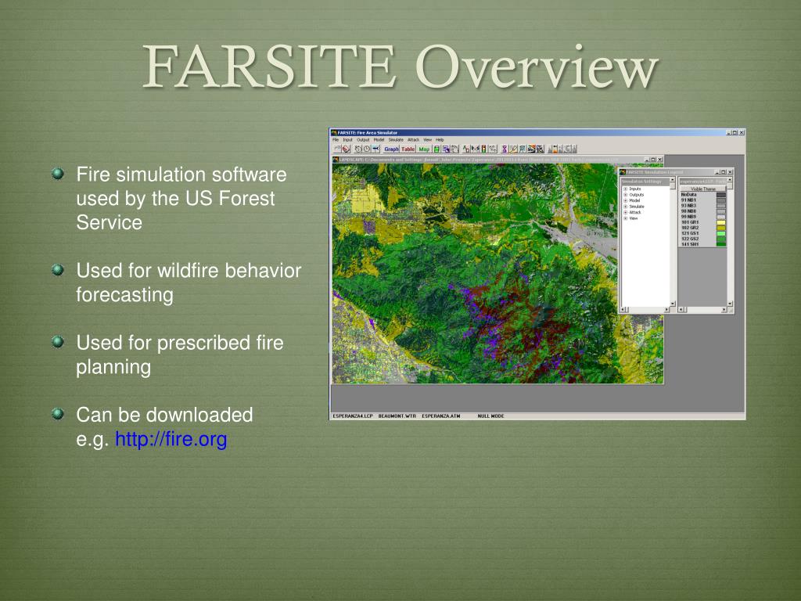Close the FARSITE Simulation Legend window

pos(730,171)
